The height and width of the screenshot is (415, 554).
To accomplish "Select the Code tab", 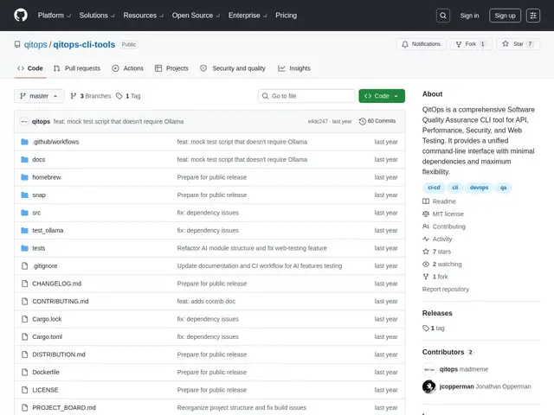I will point(30,68).
